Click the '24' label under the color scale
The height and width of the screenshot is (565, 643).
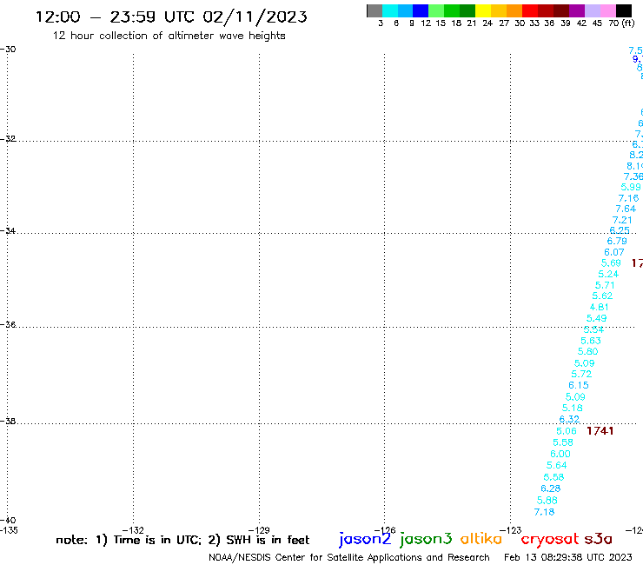coord(487,23)
